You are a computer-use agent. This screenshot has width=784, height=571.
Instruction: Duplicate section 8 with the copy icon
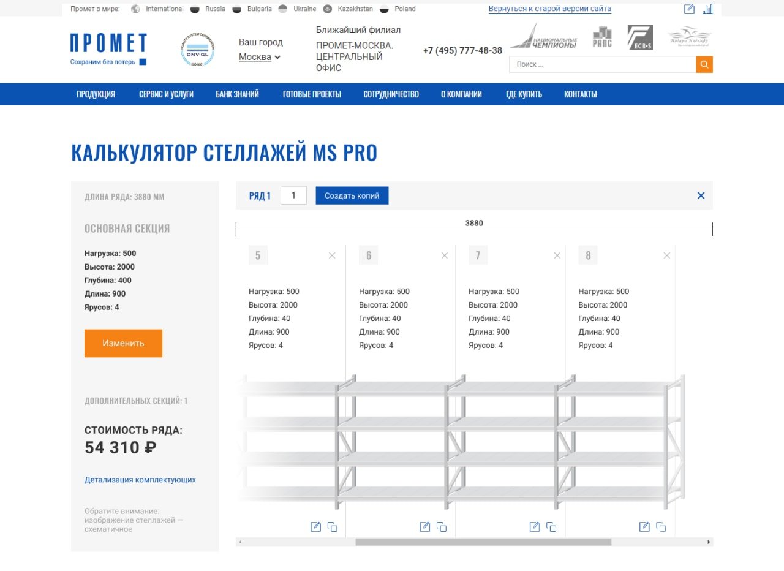coord(661,527)
